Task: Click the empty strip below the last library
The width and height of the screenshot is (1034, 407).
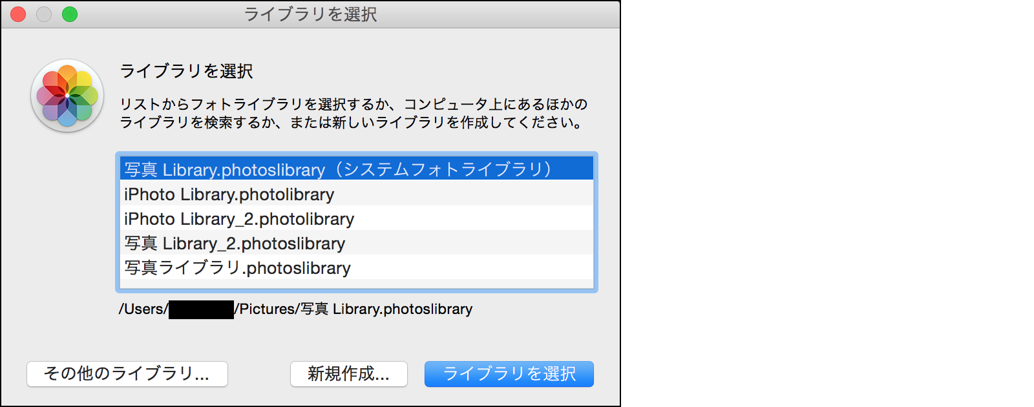Action: click(x=355, y=284)
